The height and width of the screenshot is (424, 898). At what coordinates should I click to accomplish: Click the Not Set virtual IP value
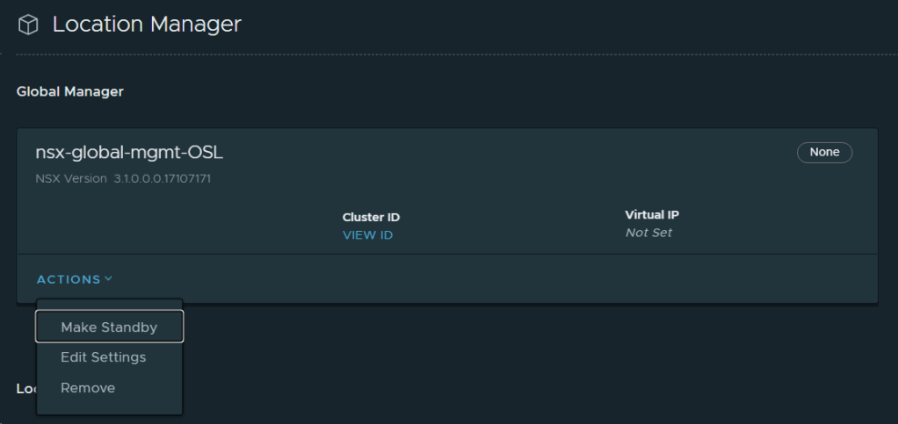coord(648,234)
